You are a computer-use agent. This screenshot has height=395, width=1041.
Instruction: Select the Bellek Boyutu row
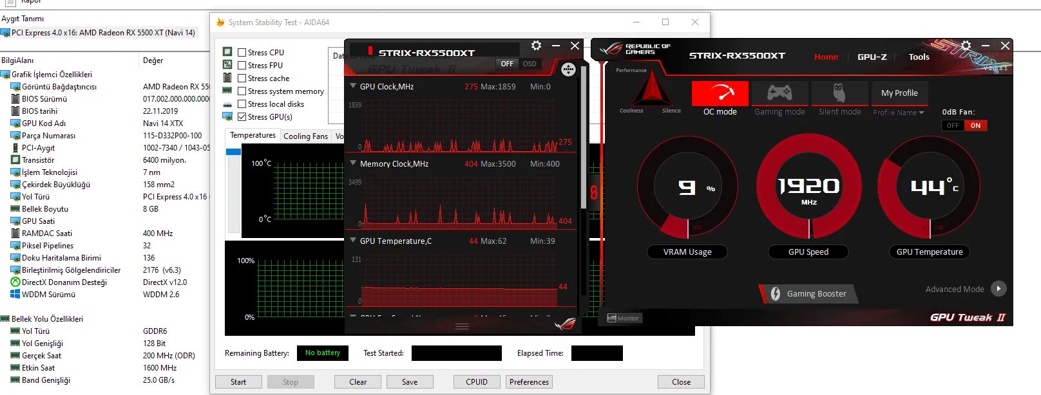click(104, 209)
